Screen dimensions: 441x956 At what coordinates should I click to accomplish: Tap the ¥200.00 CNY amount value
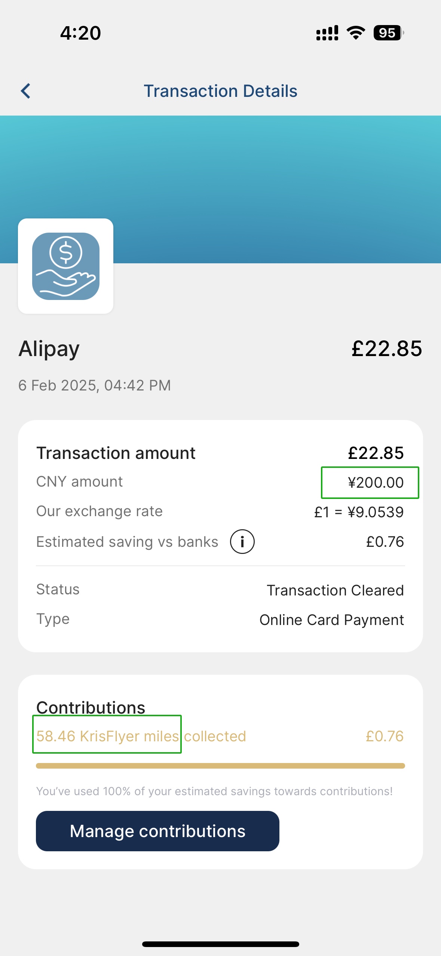[376, 482]
